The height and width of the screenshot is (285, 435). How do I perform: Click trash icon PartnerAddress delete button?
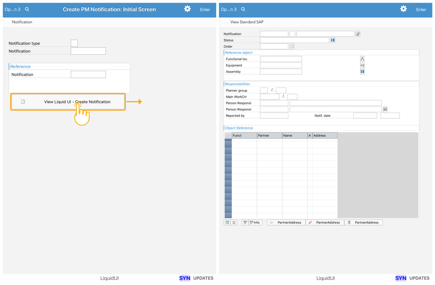coord(364,222)
